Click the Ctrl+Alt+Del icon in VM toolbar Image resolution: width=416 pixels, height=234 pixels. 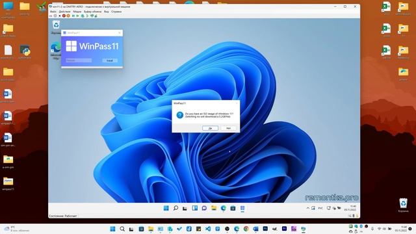pos(51,16)
